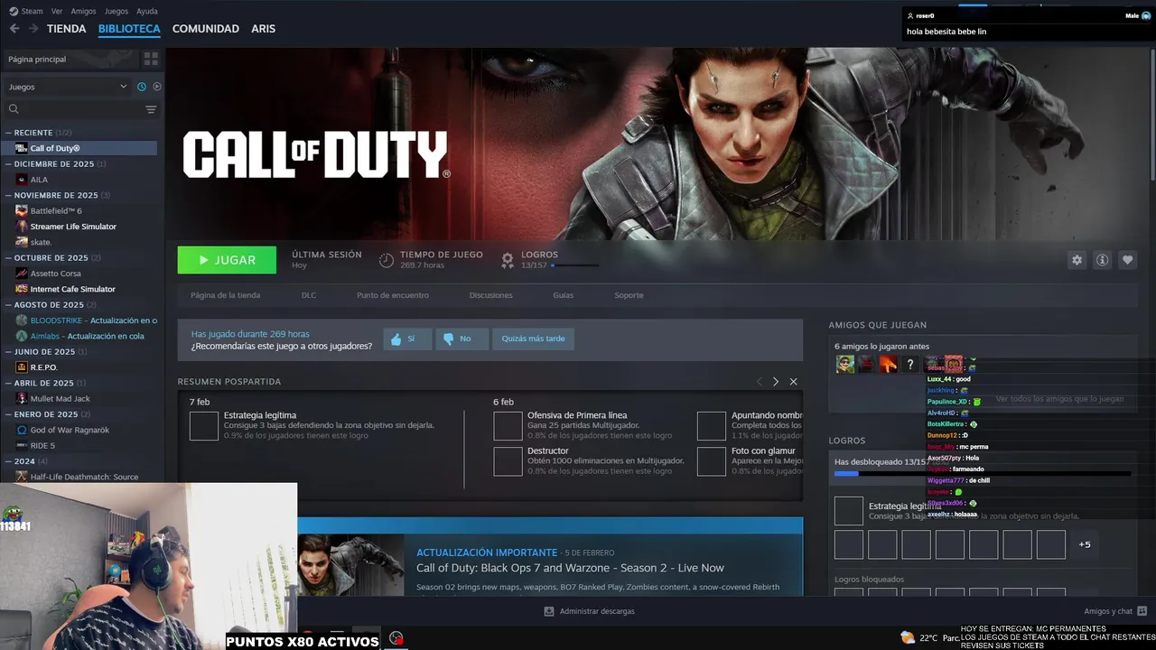Viewport: 1156px width, 650px height.
Task: Start Call of Duty with JUGAR button
Action: point(227,260)
